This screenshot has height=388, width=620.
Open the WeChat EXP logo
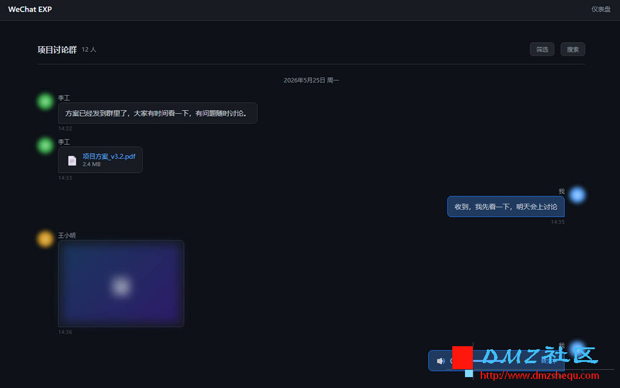click(x=30, y=9)
